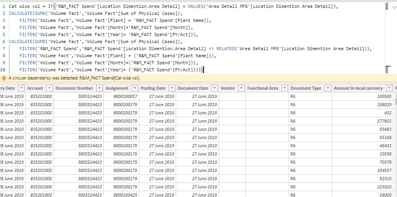Screen dimensions: 397x197
Task: Open the Document Number column filter dropdown
Action: pyautogui.click(x=99, y=88)
